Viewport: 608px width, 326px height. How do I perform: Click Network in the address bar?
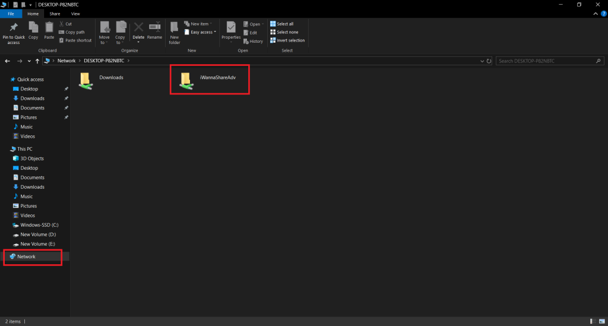[x=66, y=61]
